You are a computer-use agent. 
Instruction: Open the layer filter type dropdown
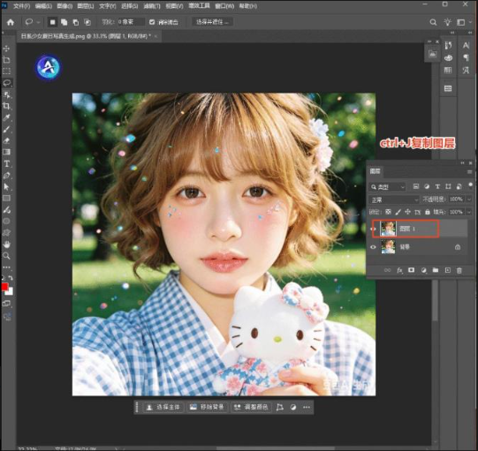387,187
